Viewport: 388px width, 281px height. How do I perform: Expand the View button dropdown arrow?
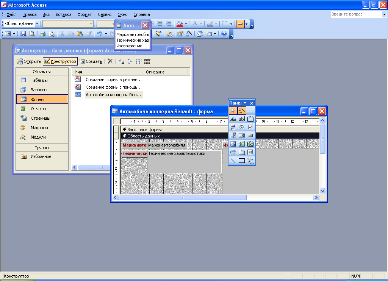[14, 34]
